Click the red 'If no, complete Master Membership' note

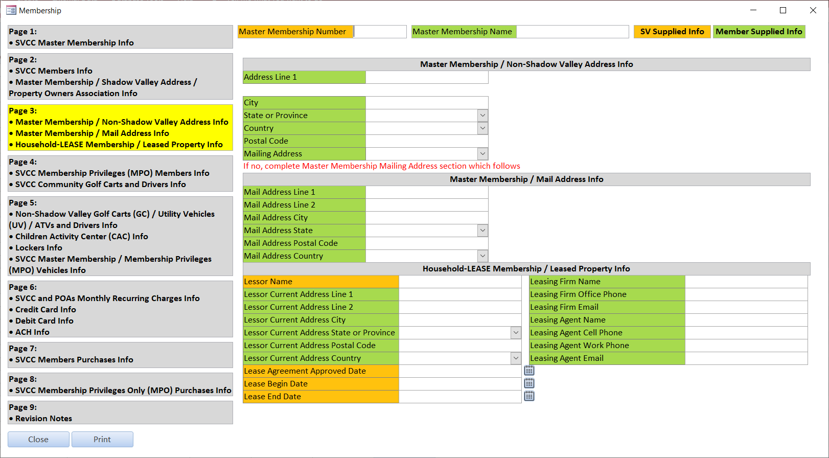tap(382, 166)
